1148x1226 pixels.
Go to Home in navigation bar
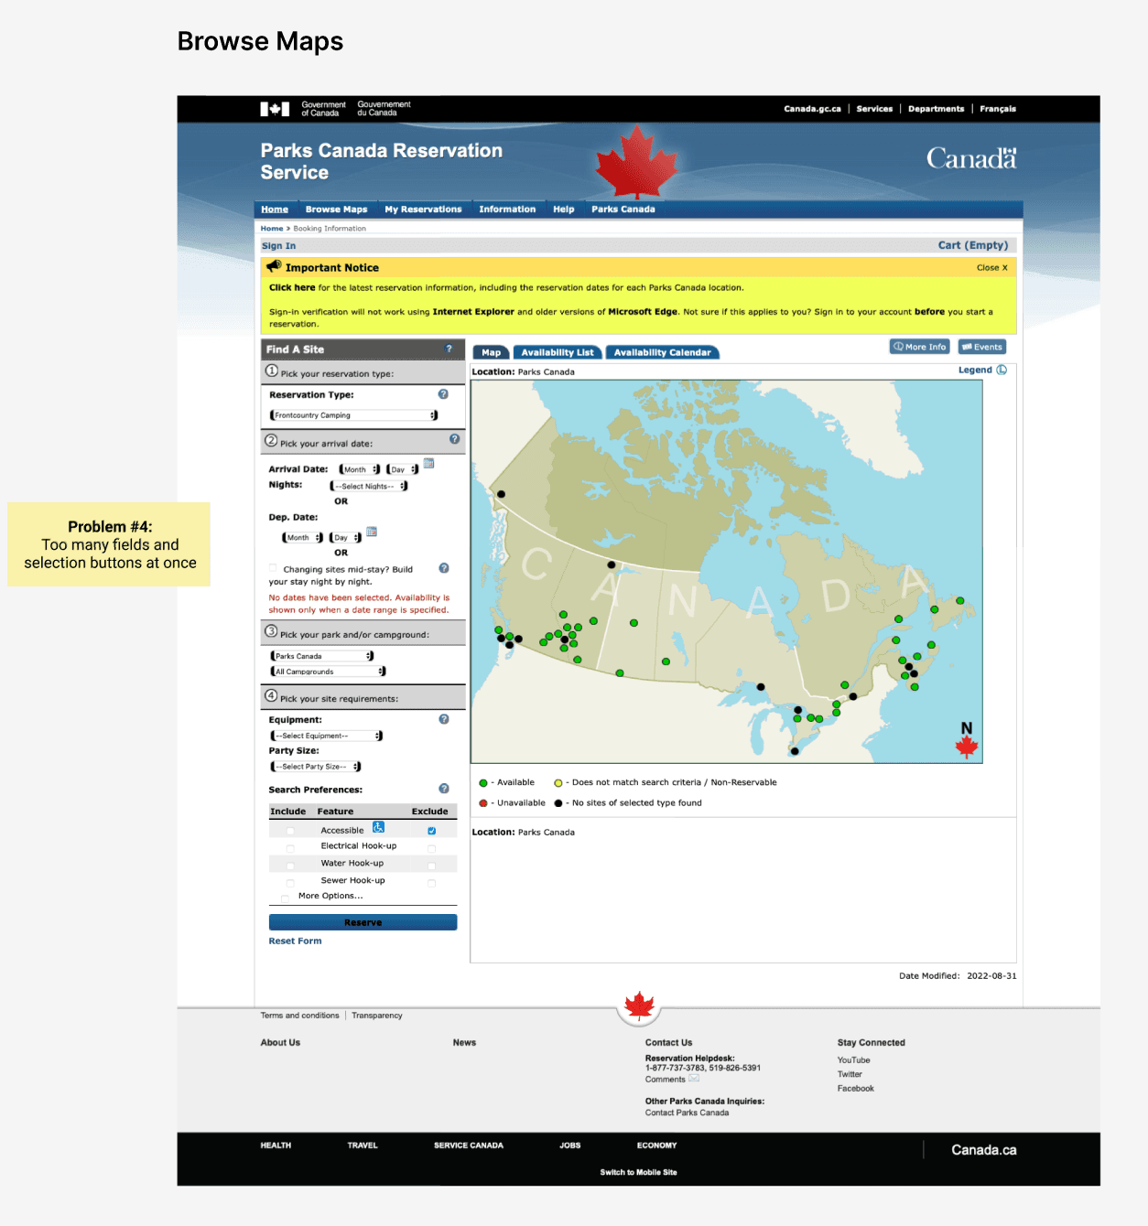coord(275,210)
